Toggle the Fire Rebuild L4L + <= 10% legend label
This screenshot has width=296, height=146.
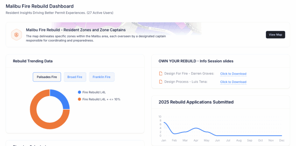coord(101,99)
